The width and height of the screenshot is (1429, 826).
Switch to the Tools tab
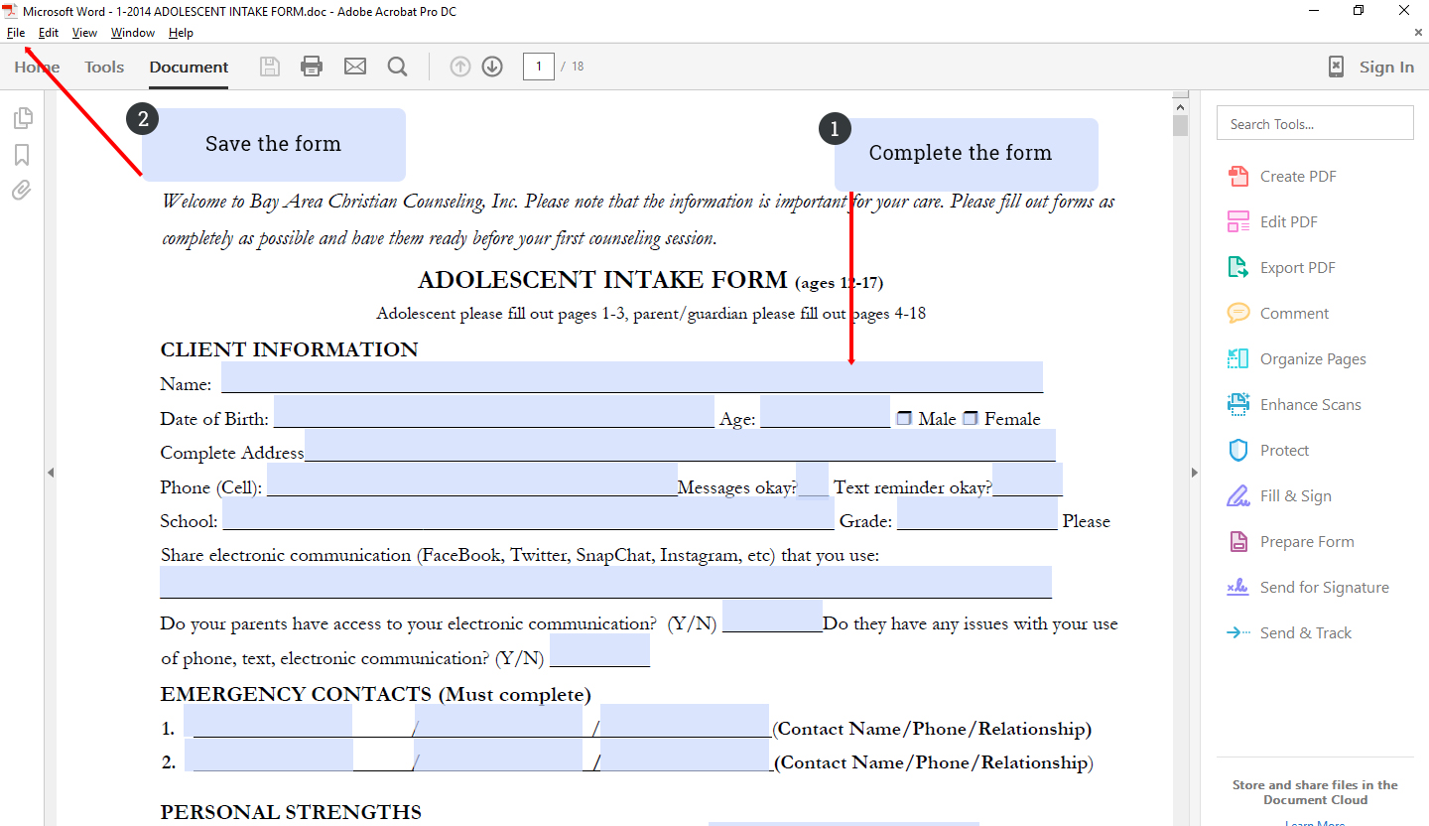(103, 67)
